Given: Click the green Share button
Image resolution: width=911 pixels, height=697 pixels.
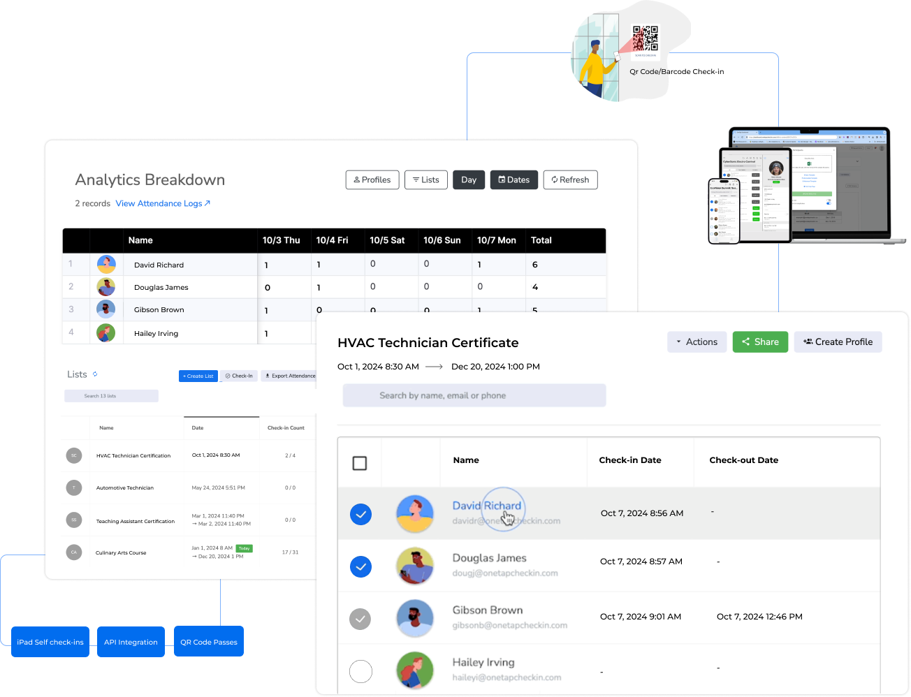Looking at the screenshot, I should coord(760,342).
